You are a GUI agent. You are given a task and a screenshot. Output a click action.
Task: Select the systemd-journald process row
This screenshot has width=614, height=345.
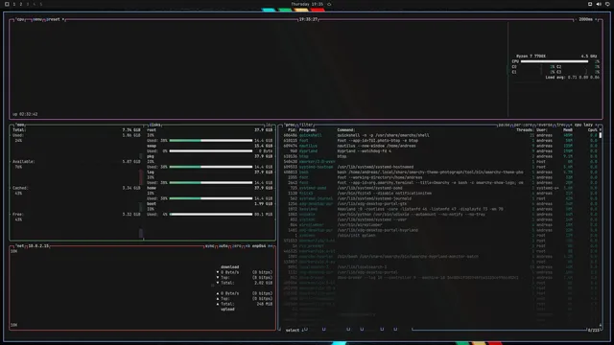point(440,198)
